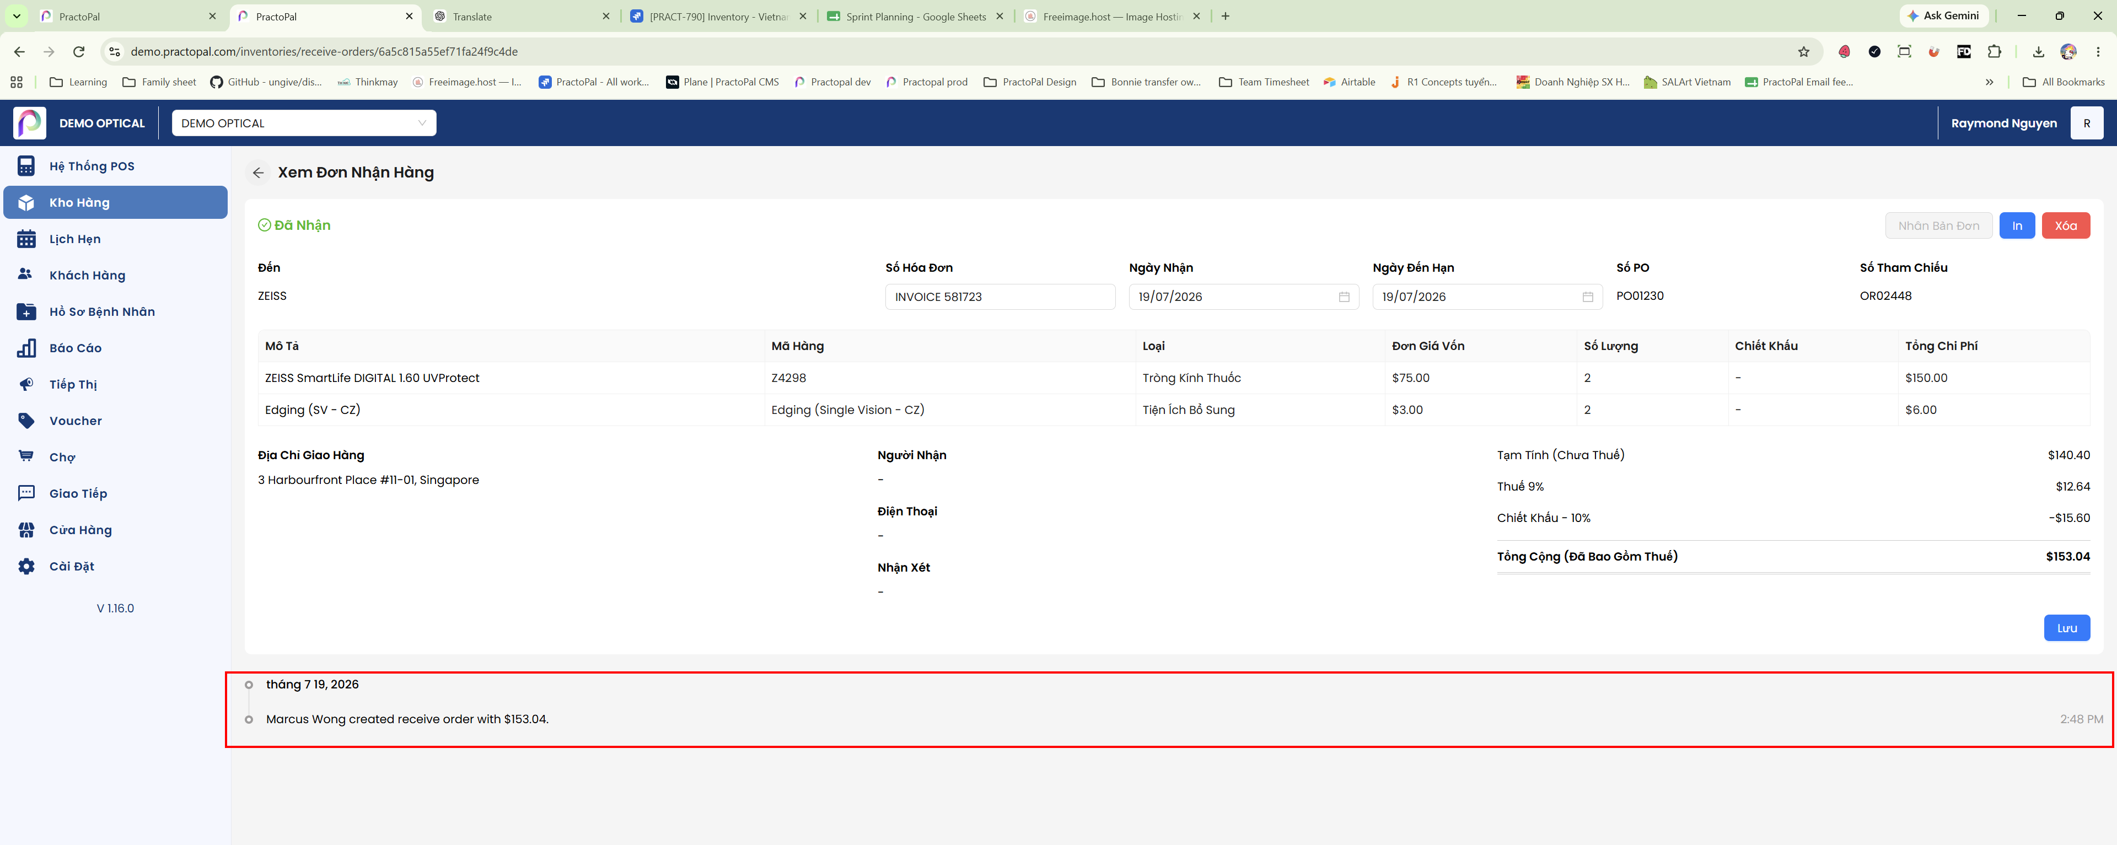Switch to the Freeimage.host tab
This screenshot has height=845, width=2117.
pyautogui.click(x=1113, y=17)
